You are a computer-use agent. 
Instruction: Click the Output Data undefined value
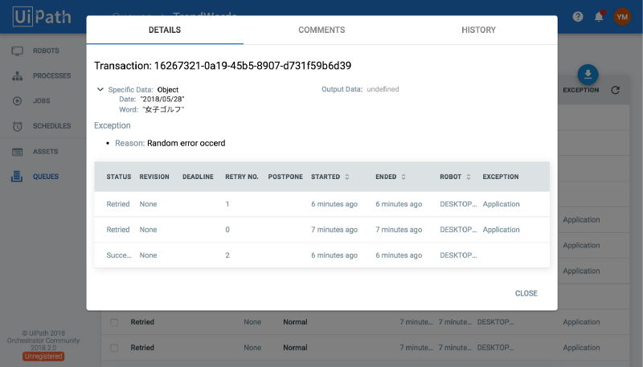click(x=383, y=89)
